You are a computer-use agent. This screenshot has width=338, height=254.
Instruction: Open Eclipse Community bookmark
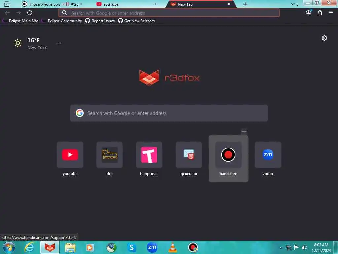tap(62, 21)
